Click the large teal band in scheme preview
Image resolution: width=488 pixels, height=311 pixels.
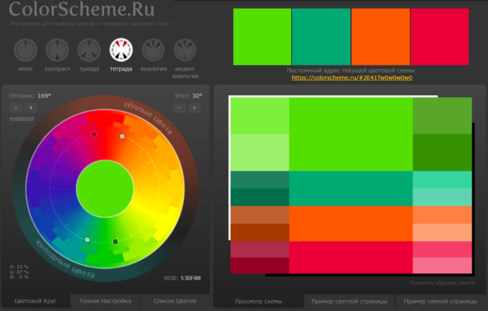click(x=351, y=188)
